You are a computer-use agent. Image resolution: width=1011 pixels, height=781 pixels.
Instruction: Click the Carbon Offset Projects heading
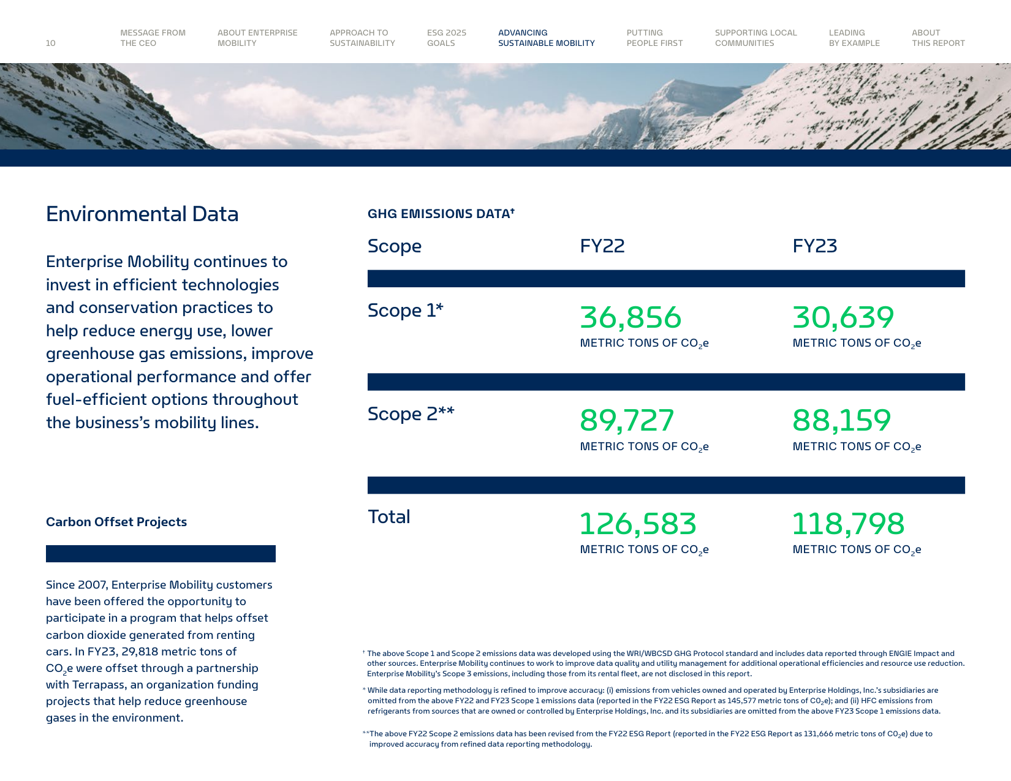116,522
